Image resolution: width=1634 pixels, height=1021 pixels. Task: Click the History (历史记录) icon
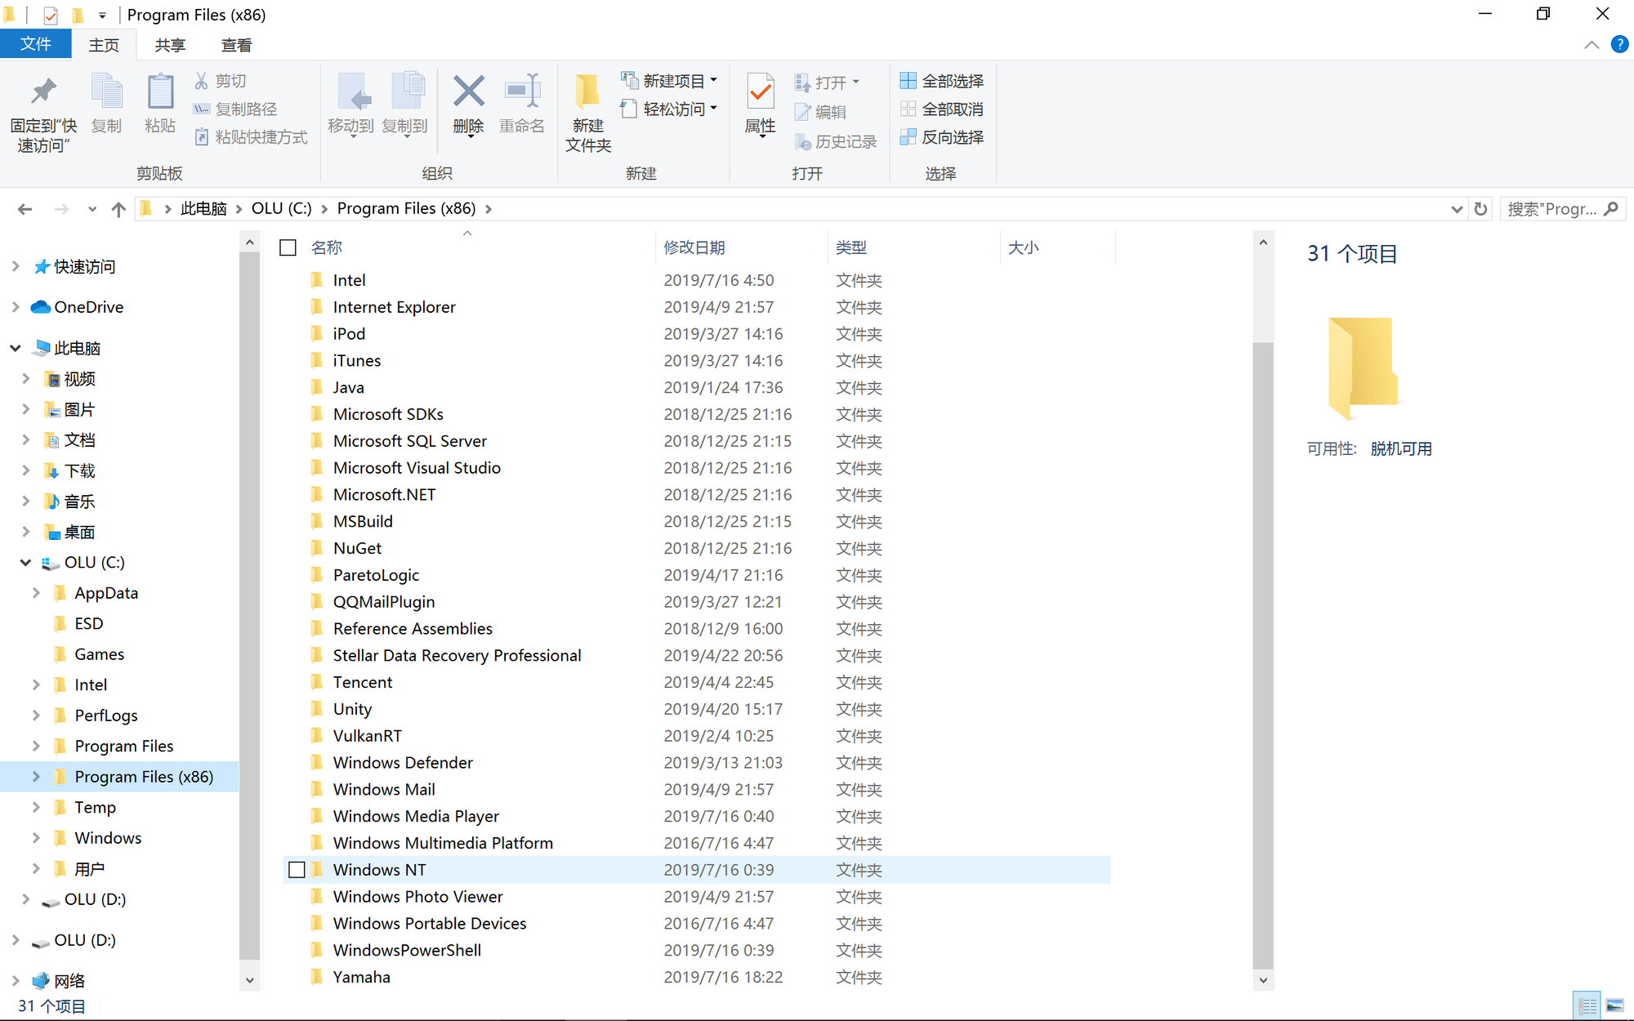point(802,141)
